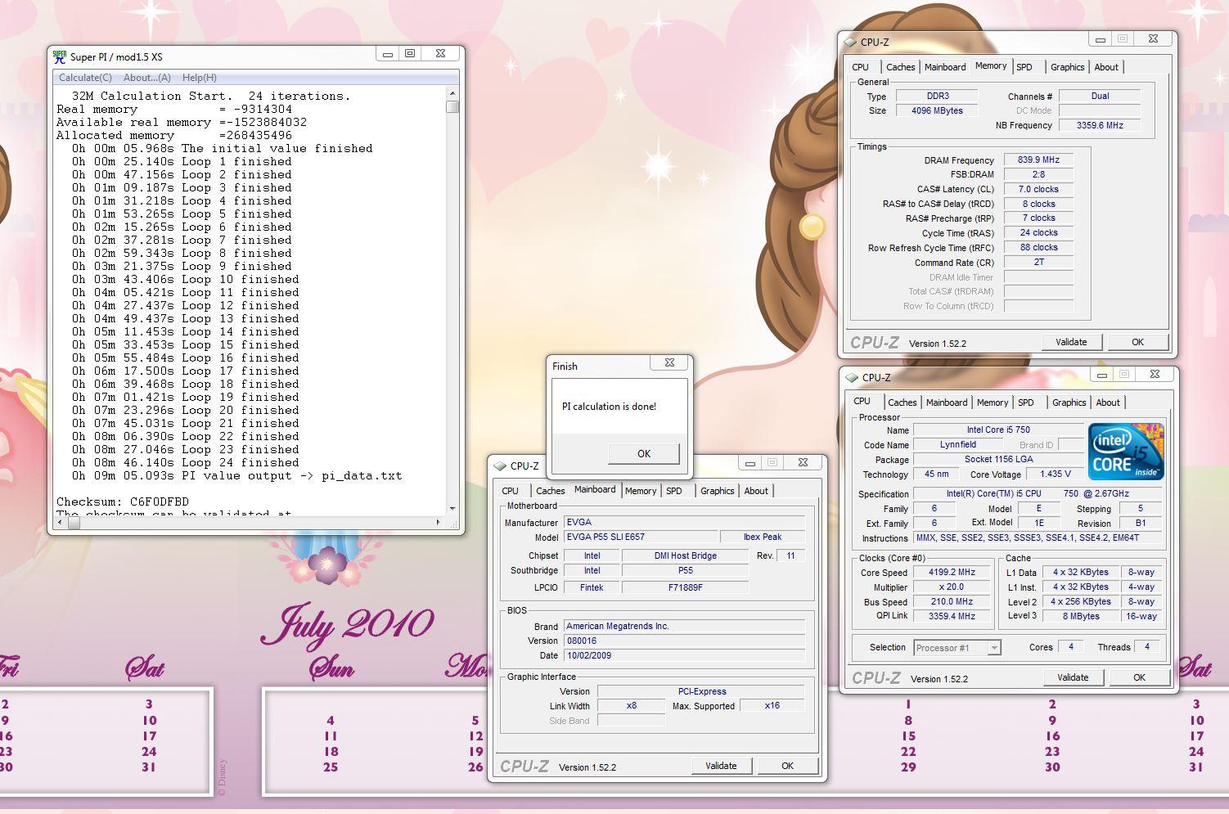
Task: Switch to Caches tab in Memory CPU-Z window
Action: [900, 67]
